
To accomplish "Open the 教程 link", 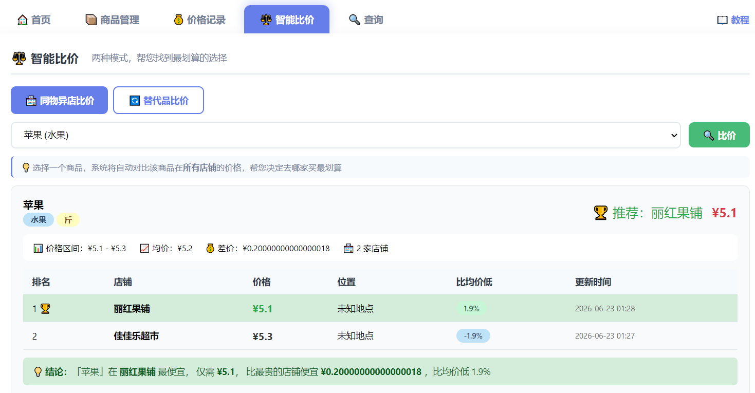I will click(x=733, y=20).
